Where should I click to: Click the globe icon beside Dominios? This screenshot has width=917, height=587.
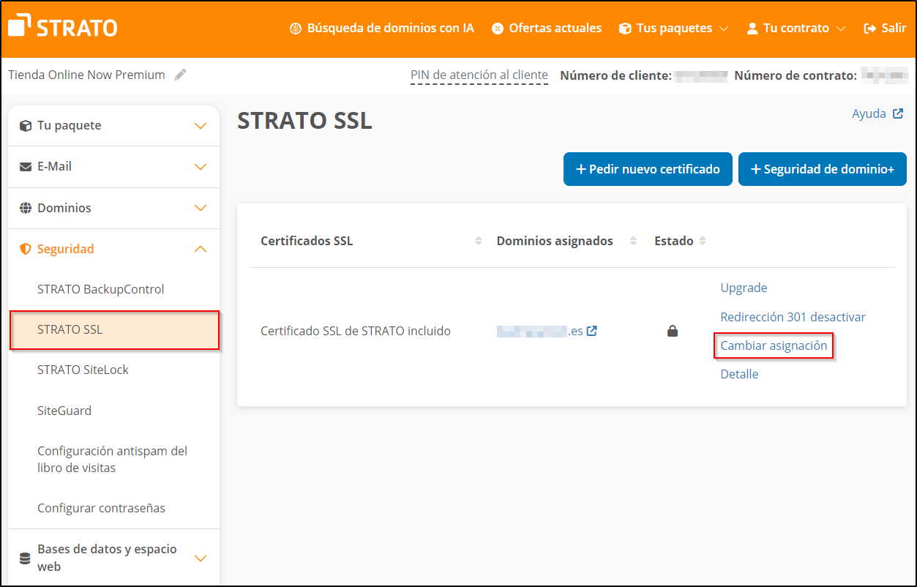coord(26,207)
